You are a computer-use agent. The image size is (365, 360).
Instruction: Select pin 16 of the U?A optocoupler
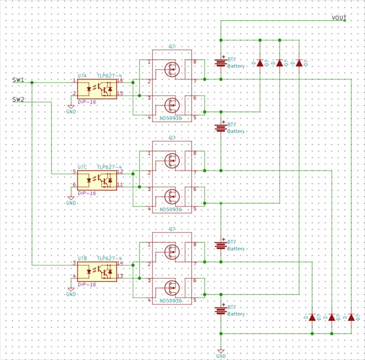pos(120,80)
